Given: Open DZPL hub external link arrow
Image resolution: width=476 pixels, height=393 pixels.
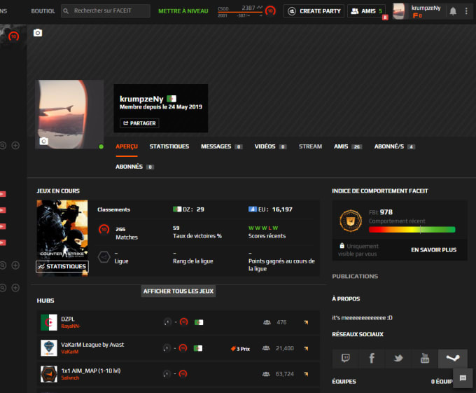Looking at the screenshot, I should coord(306,322).
